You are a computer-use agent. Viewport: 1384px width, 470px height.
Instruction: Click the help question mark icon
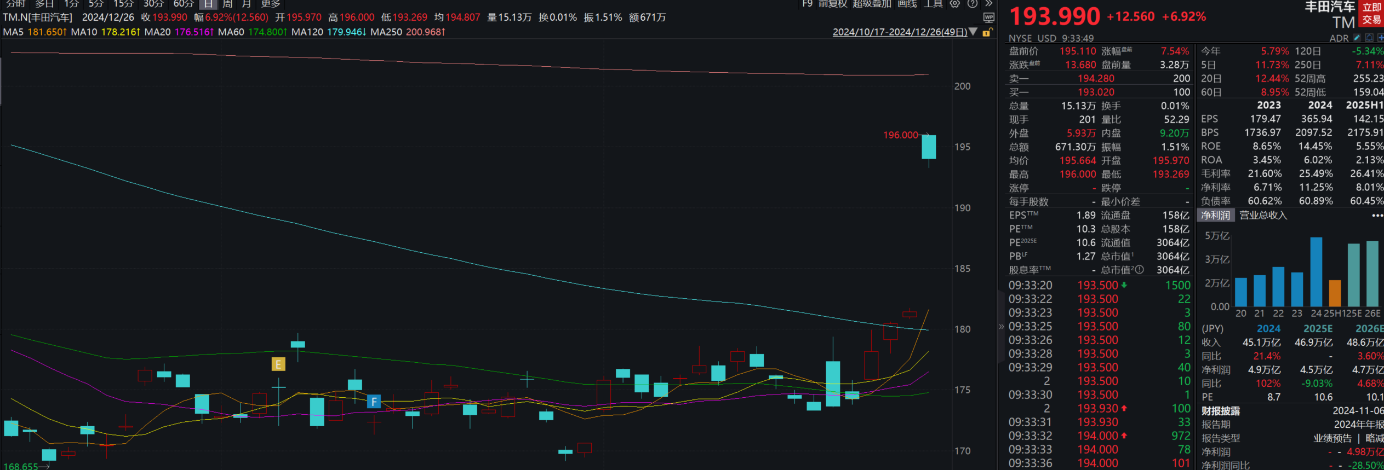(973, 4)
